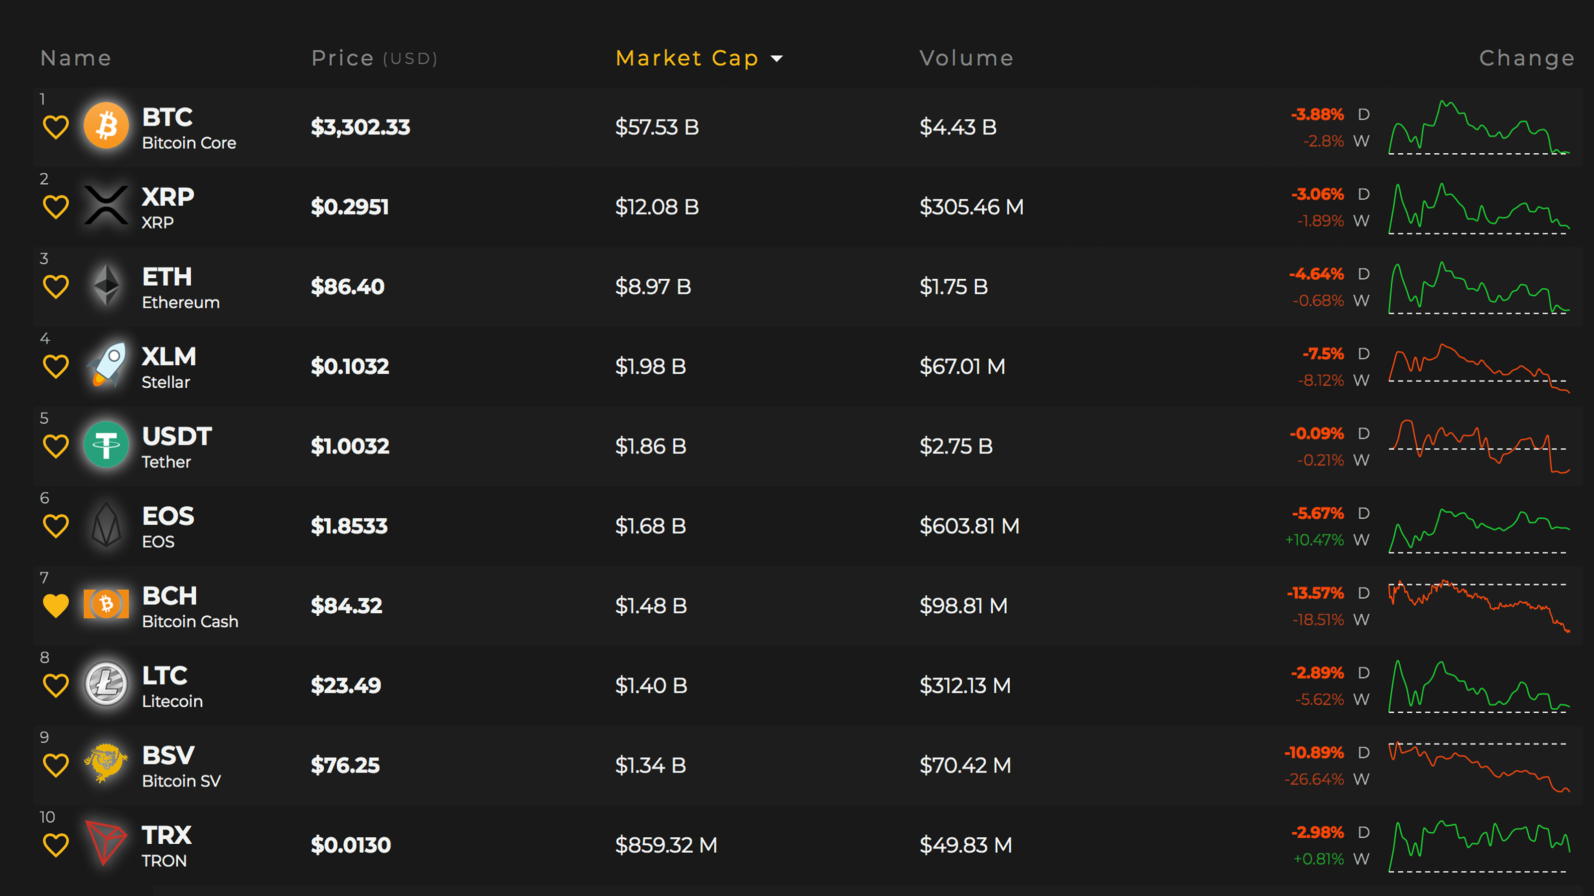Click the Tether green logo icon

point(106,445)
